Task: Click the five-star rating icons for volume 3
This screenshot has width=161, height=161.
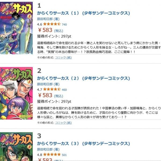Action: tap(52, 155)
